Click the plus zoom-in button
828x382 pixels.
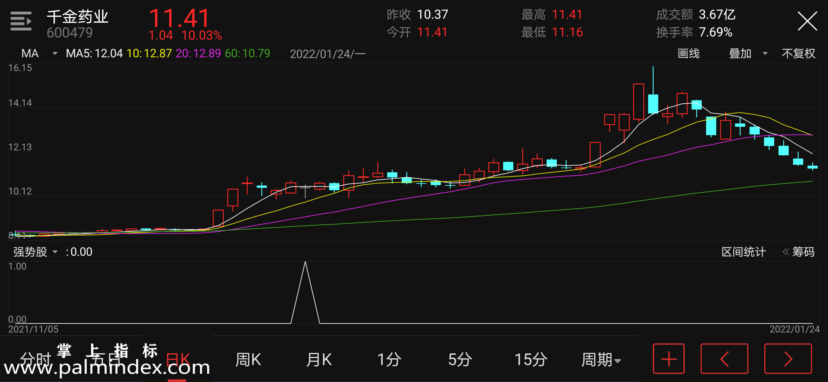pos(669,359)
